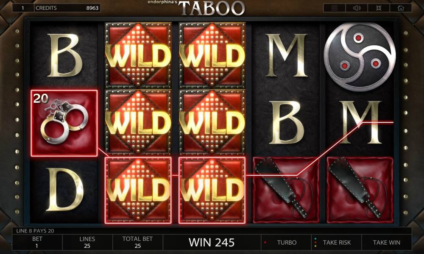The height and width of the screenshot is (254, 424).
Task: Click the gold D symbol on reel one
Action: [x=64, y=190]
